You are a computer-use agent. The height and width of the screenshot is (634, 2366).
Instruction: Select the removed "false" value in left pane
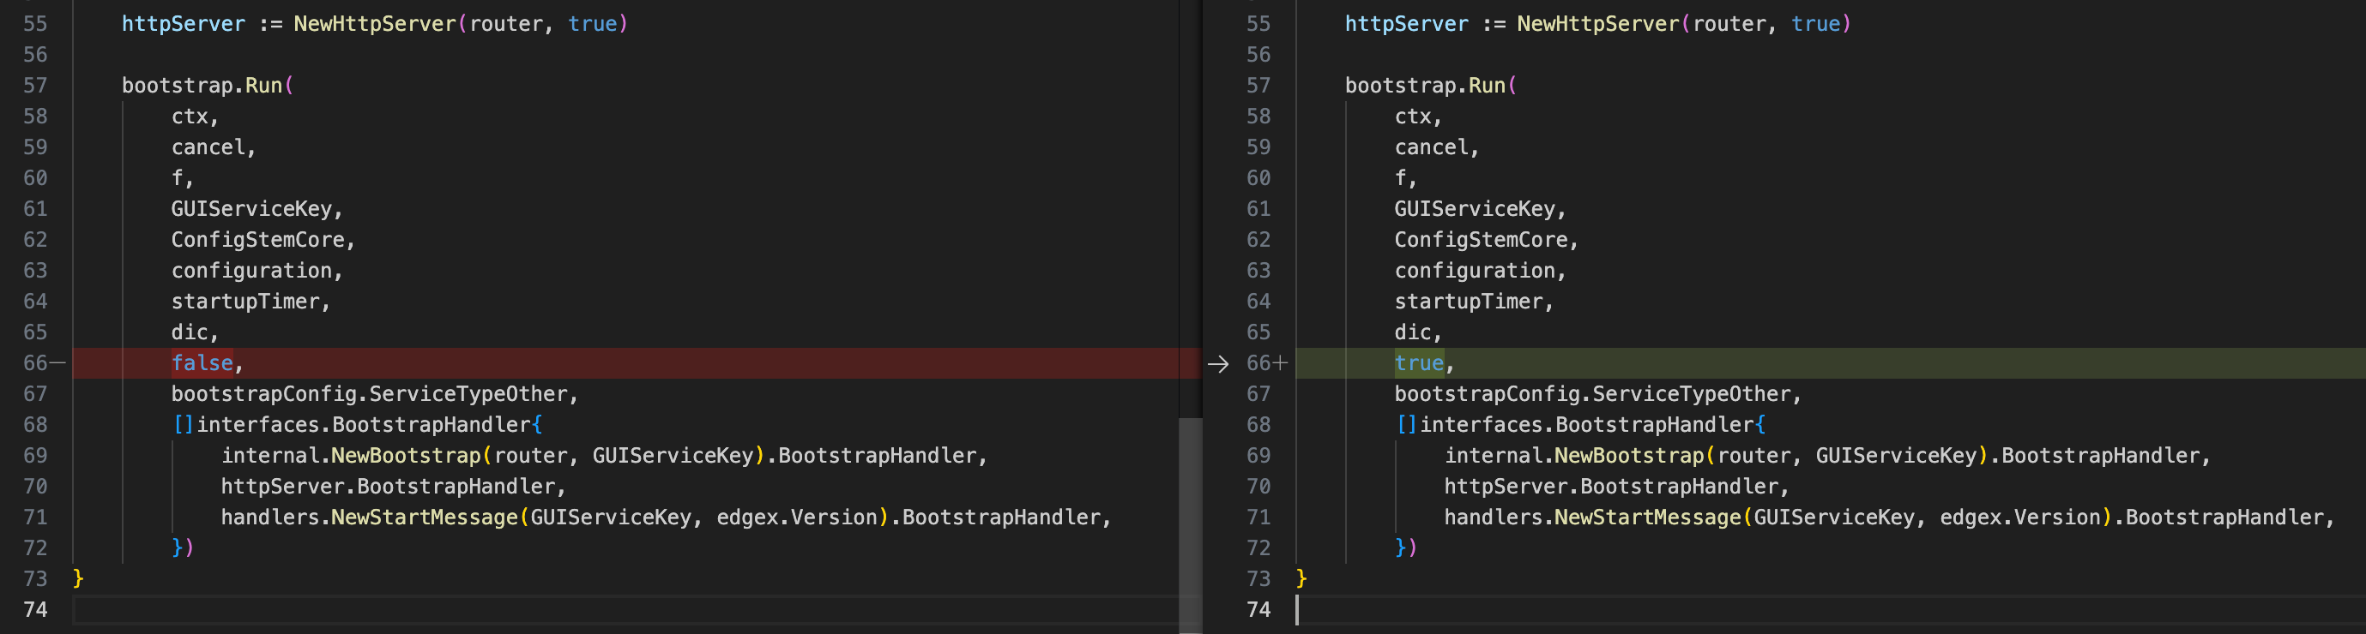[x=202, y=363]
